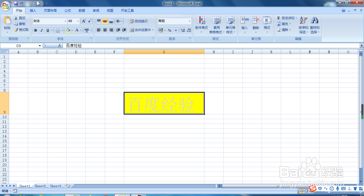364x196 pixels.
Task: Expand the formula bar with chevron
Action: [x=362, y=46]
